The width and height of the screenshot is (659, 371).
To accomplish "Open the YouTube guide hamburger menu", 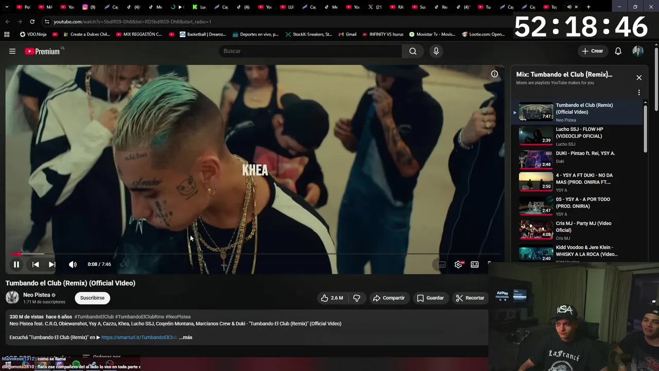I will [x=12, y=51].
